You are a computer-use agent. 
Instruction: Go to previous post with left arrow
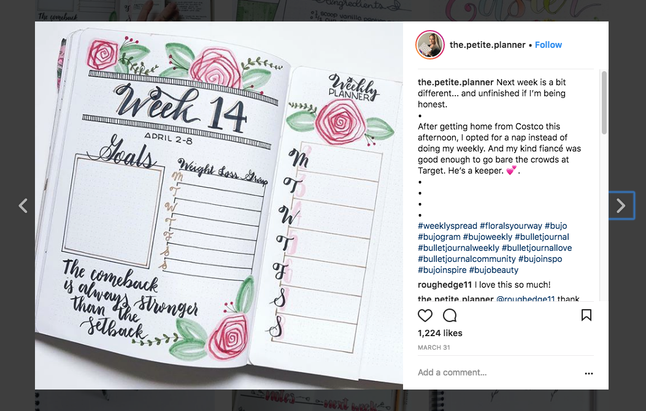click(23, 205)
